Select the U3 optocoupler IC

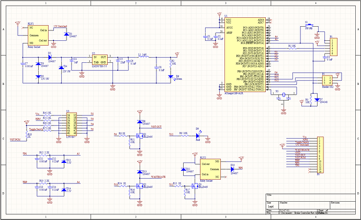coord(71,124)
